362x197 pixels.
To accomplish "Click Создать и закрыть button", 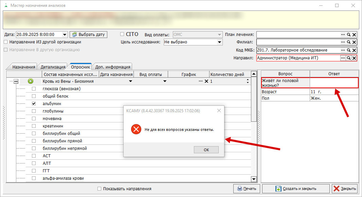I will click(296, 189).
